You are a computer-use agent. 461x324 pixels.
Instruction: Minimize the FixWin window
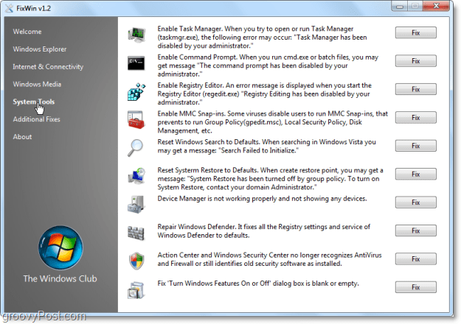click(400, 6)
